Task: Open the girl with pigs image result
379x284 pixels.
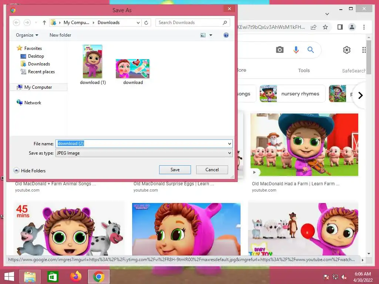Action: coord(304,145)
